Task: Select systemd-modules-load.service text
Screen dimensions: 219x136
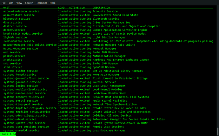Action: [x=25, y=90]
